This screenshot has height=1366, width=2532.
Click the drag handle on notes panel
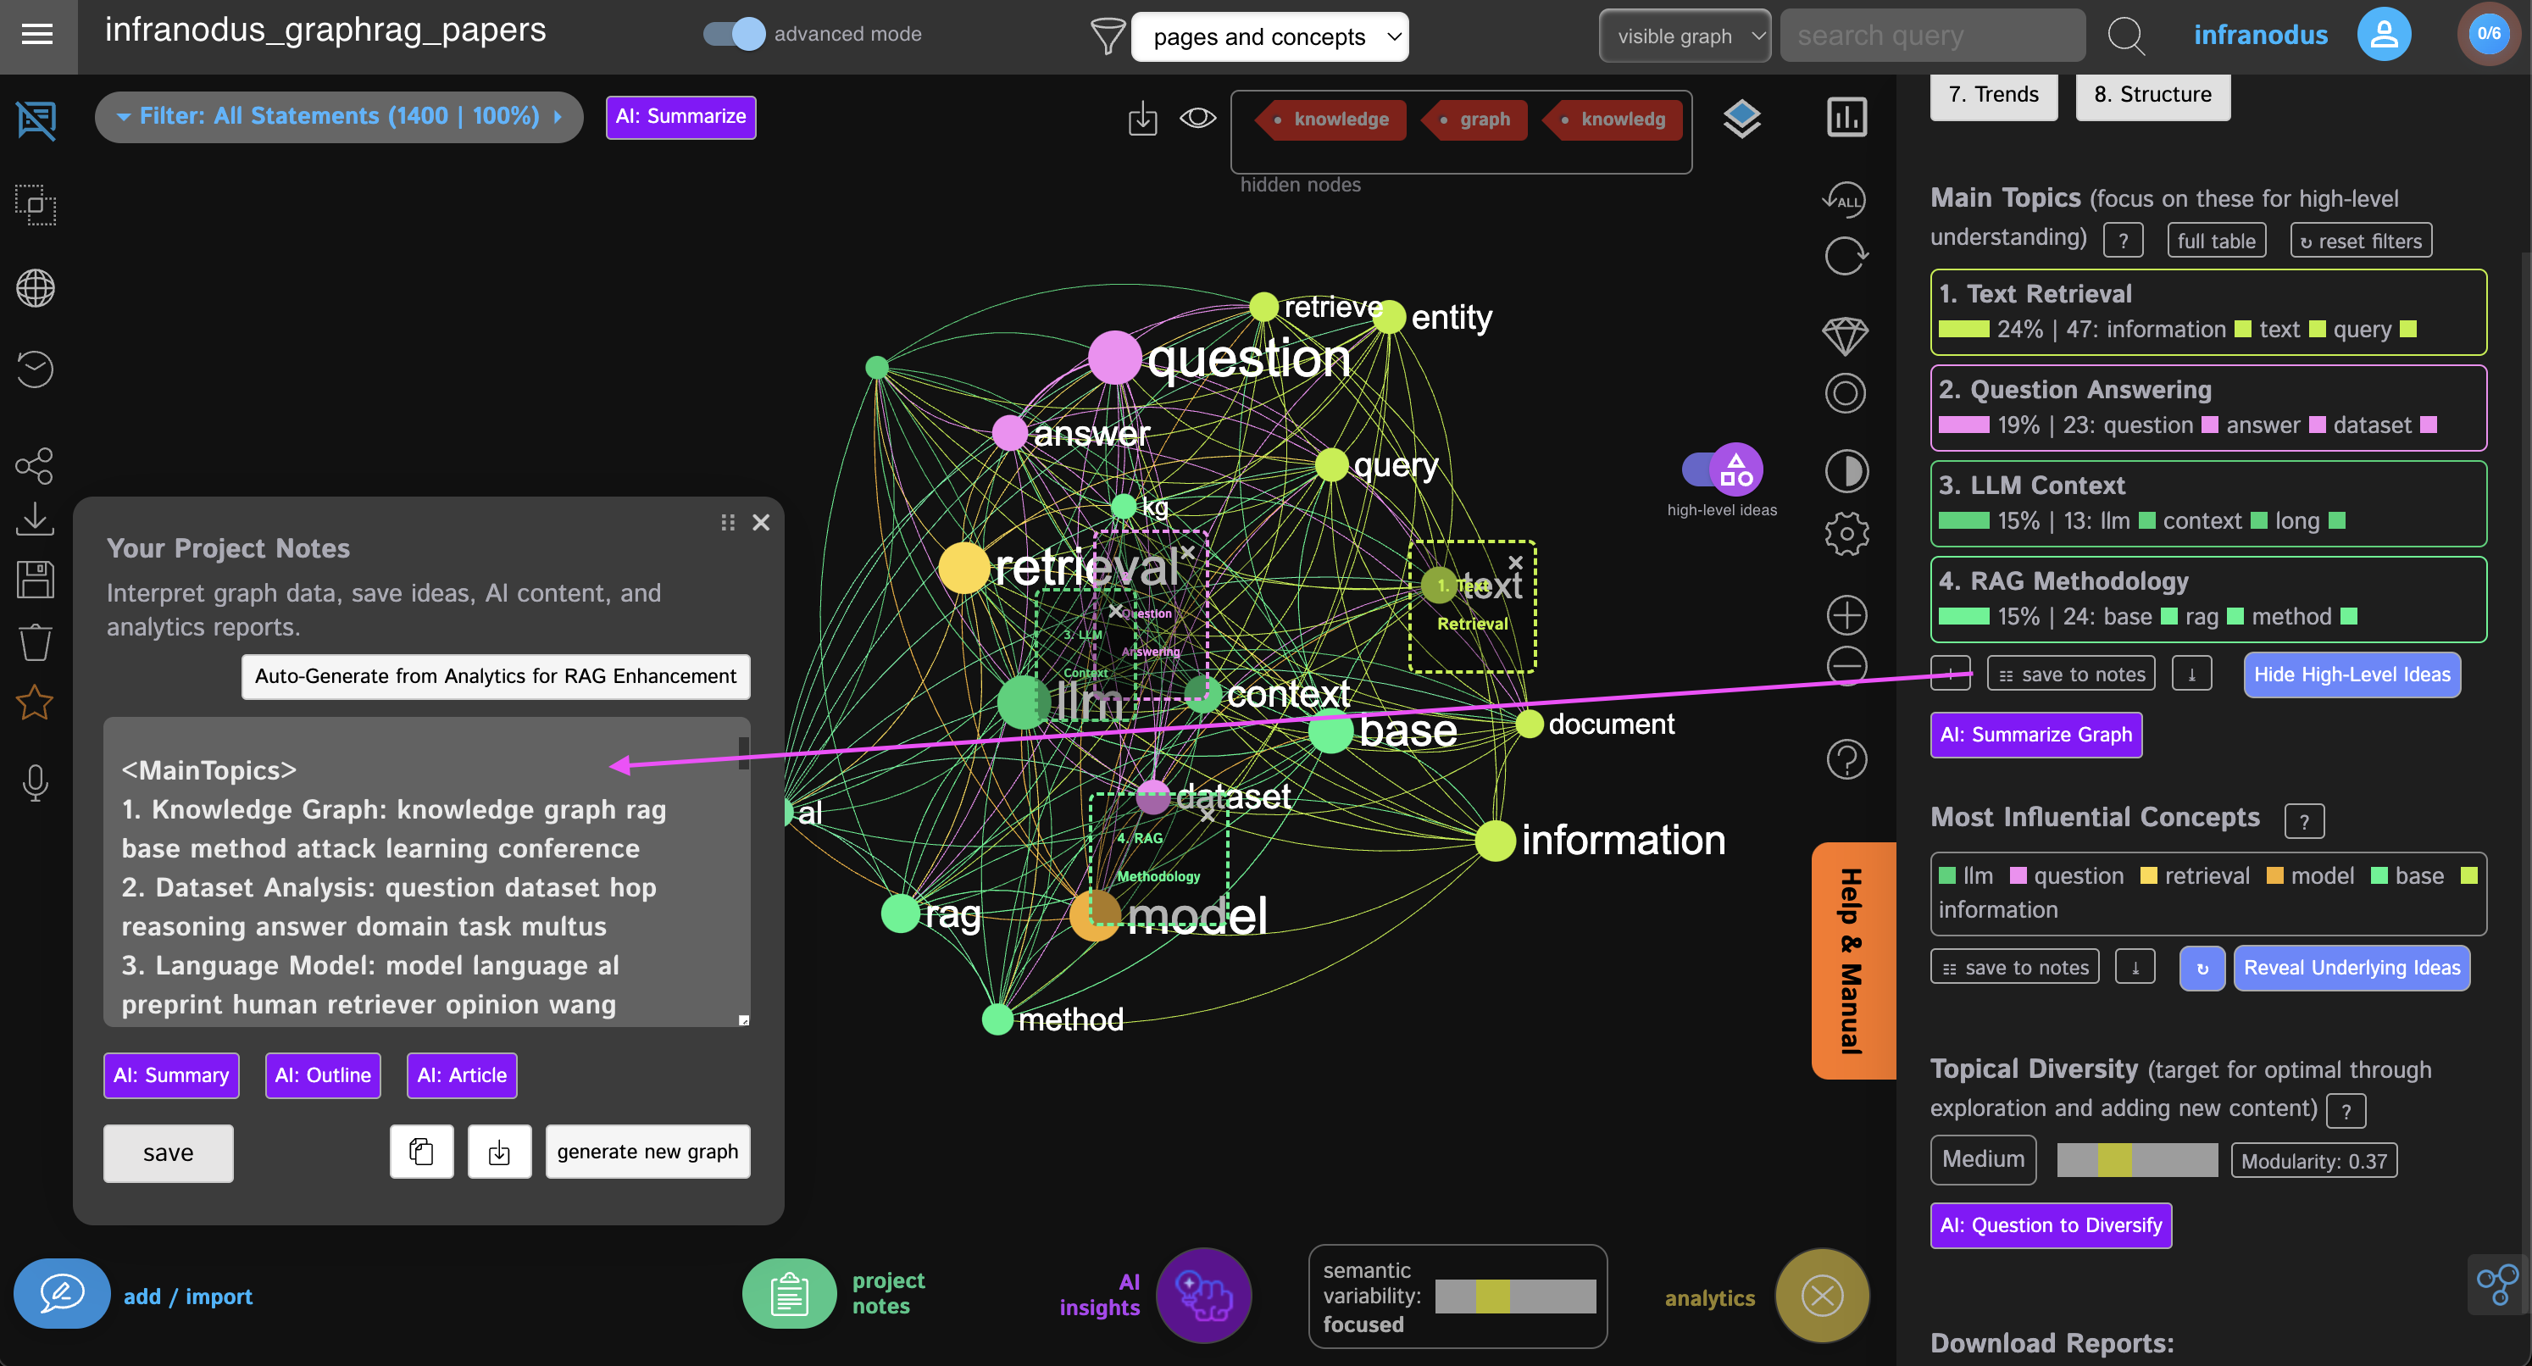click(729, 522)
